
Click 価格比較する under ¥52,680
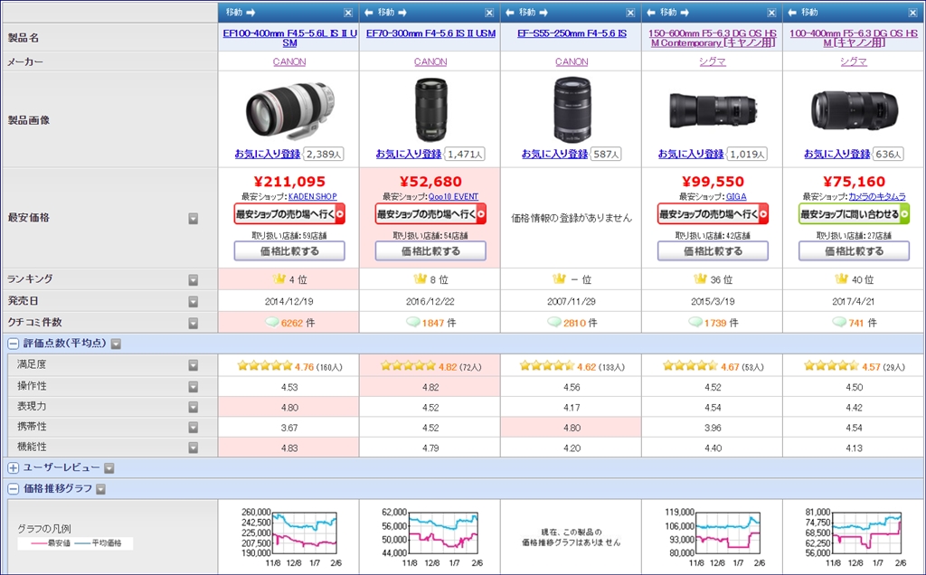click(430, 251)
